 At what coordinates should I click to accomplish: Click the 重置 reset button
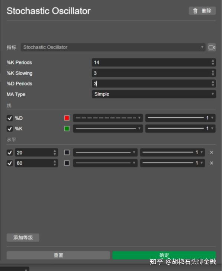point(58,255)
